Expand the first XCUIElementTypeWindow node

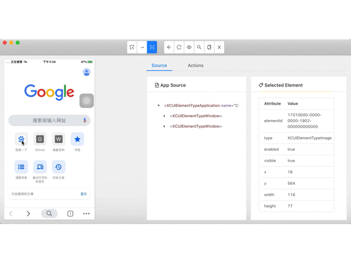[x=165, y=116]
